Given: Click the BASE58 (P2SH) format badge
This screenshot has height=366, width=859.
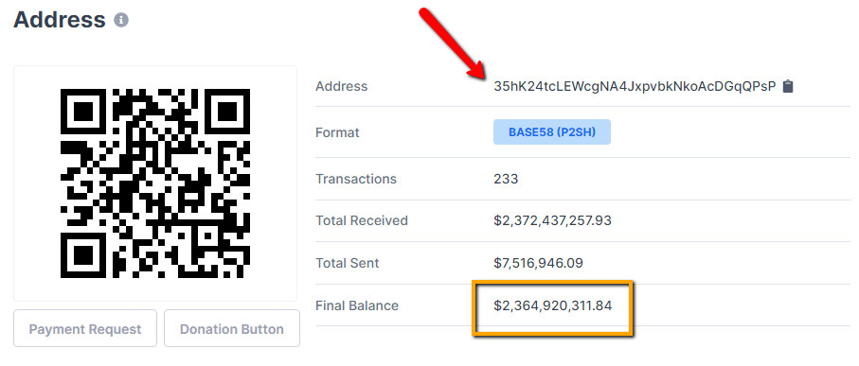Looking at the screenshot, I should coord(551,131).
